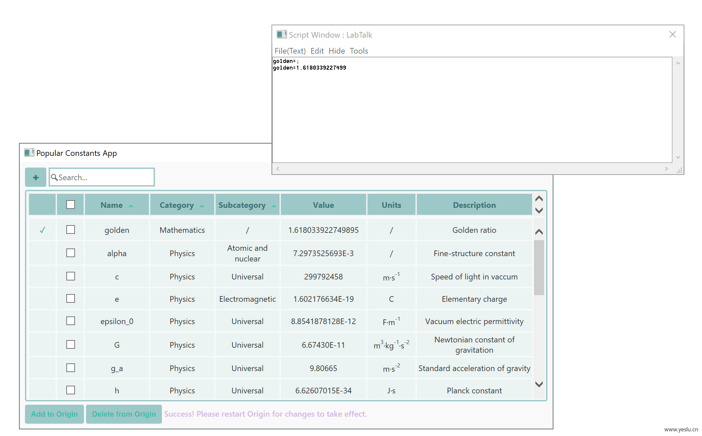This screenshot has height=436, width=702.
Task: Click the epsilon_0 name cell
Action: click(x=117, y=321)
